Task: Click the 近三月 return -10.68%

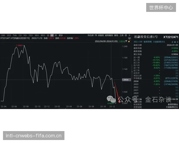Action: point(156,63)
